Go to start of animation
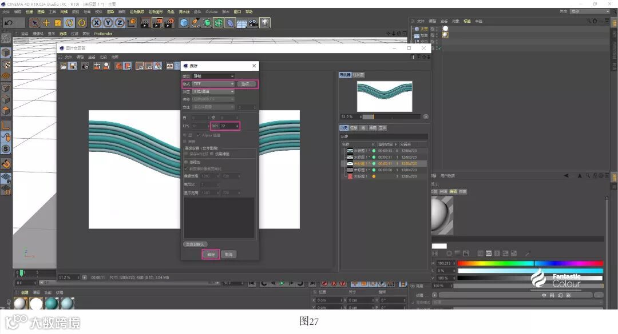Image resolution: width=618 pixels, height=334 pixels. click(252, 283)
